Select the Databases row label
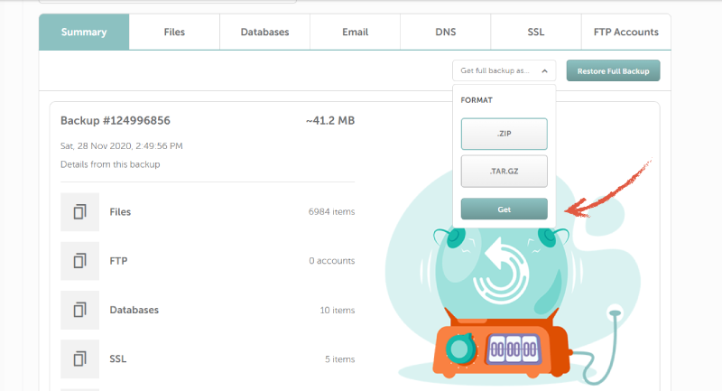The image size is (722, 391). click(134, 310)
